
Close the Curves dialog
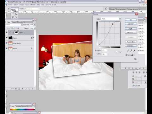point(136,14)
